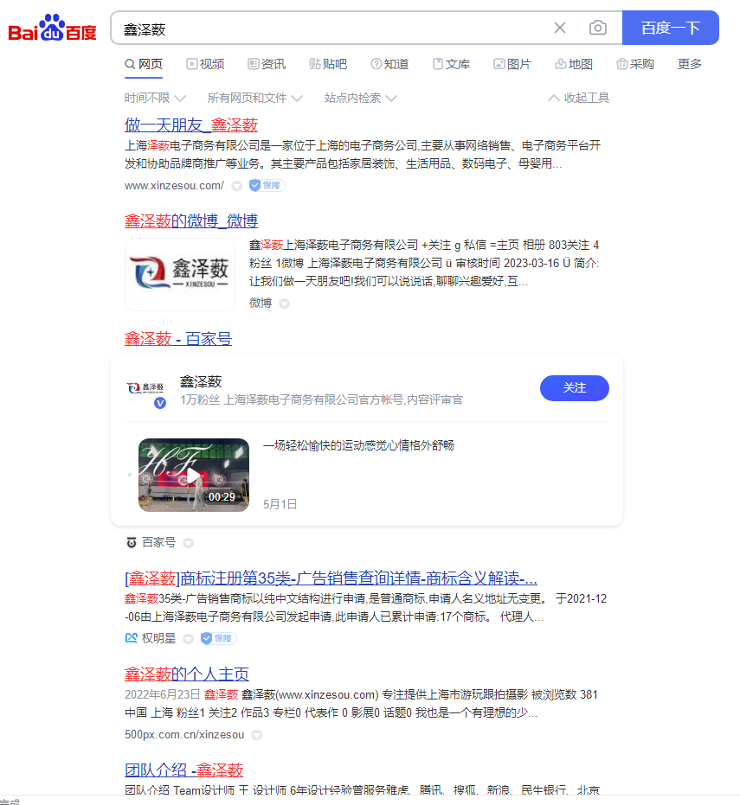Click the www.xinzesou.com URL
Viewport: 740px width, 805px height.
[x=174, y=185]
